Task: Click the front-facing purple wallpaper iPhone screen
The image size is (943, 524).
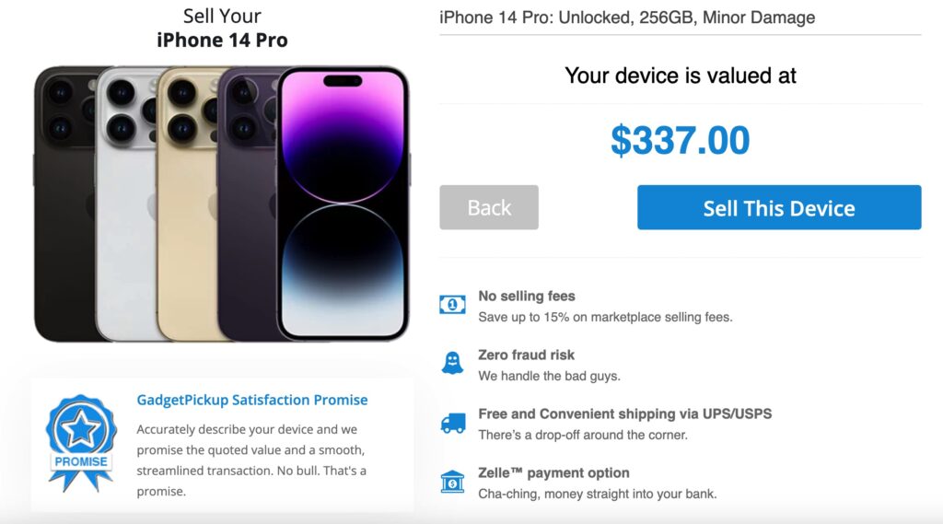Action: pos(343,204)
